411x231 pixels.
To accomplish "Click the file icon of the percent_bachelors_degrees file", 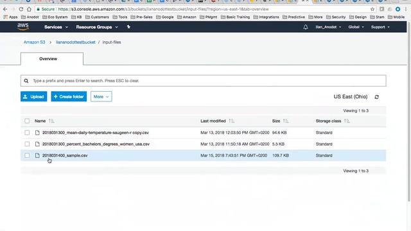I will [37, 144].
